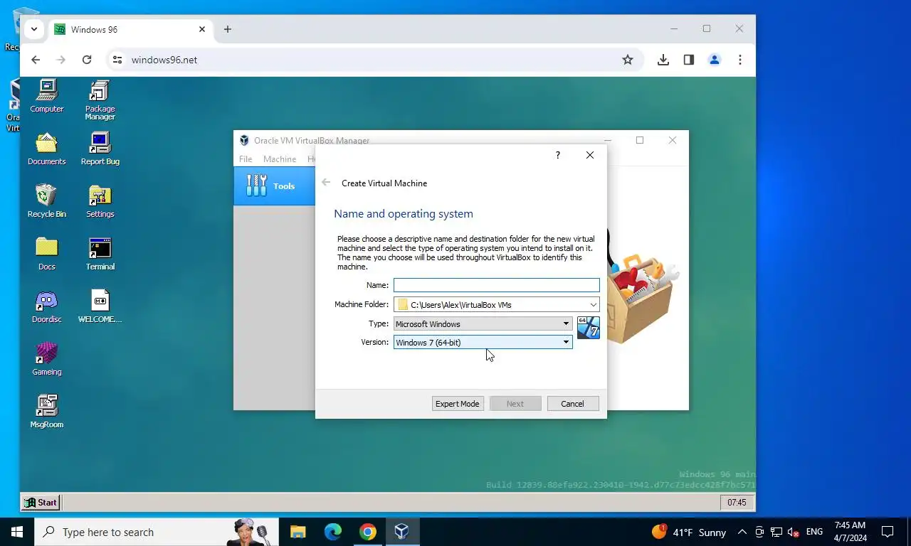
Task: Open the Report Bug icon
Action: pos(100,149)
